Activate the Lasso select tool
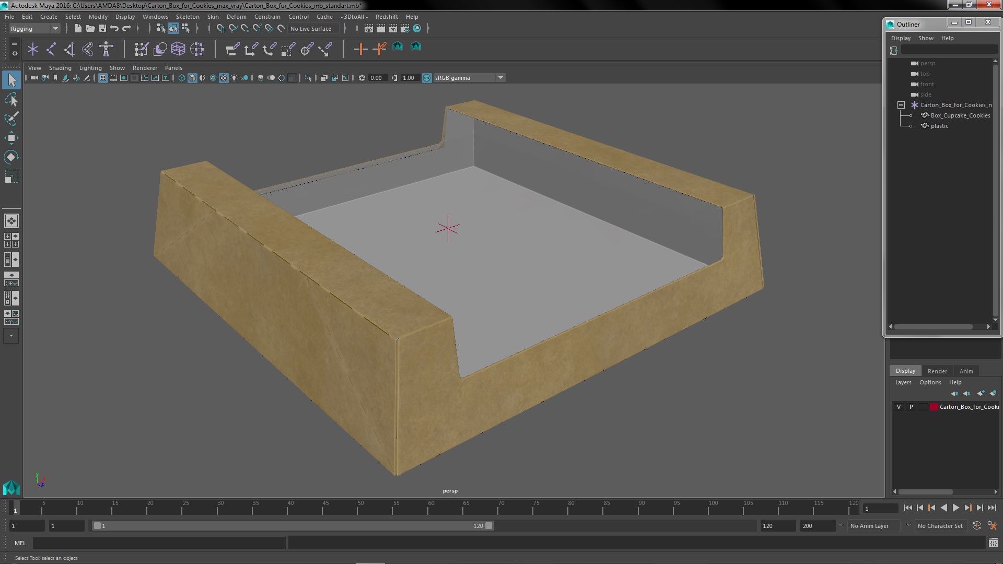This screenshot has height=564, width=1003. click(11, 99)
